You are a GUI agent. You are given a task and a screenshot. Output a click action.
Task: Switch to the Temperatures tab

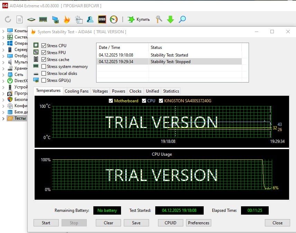48,90
